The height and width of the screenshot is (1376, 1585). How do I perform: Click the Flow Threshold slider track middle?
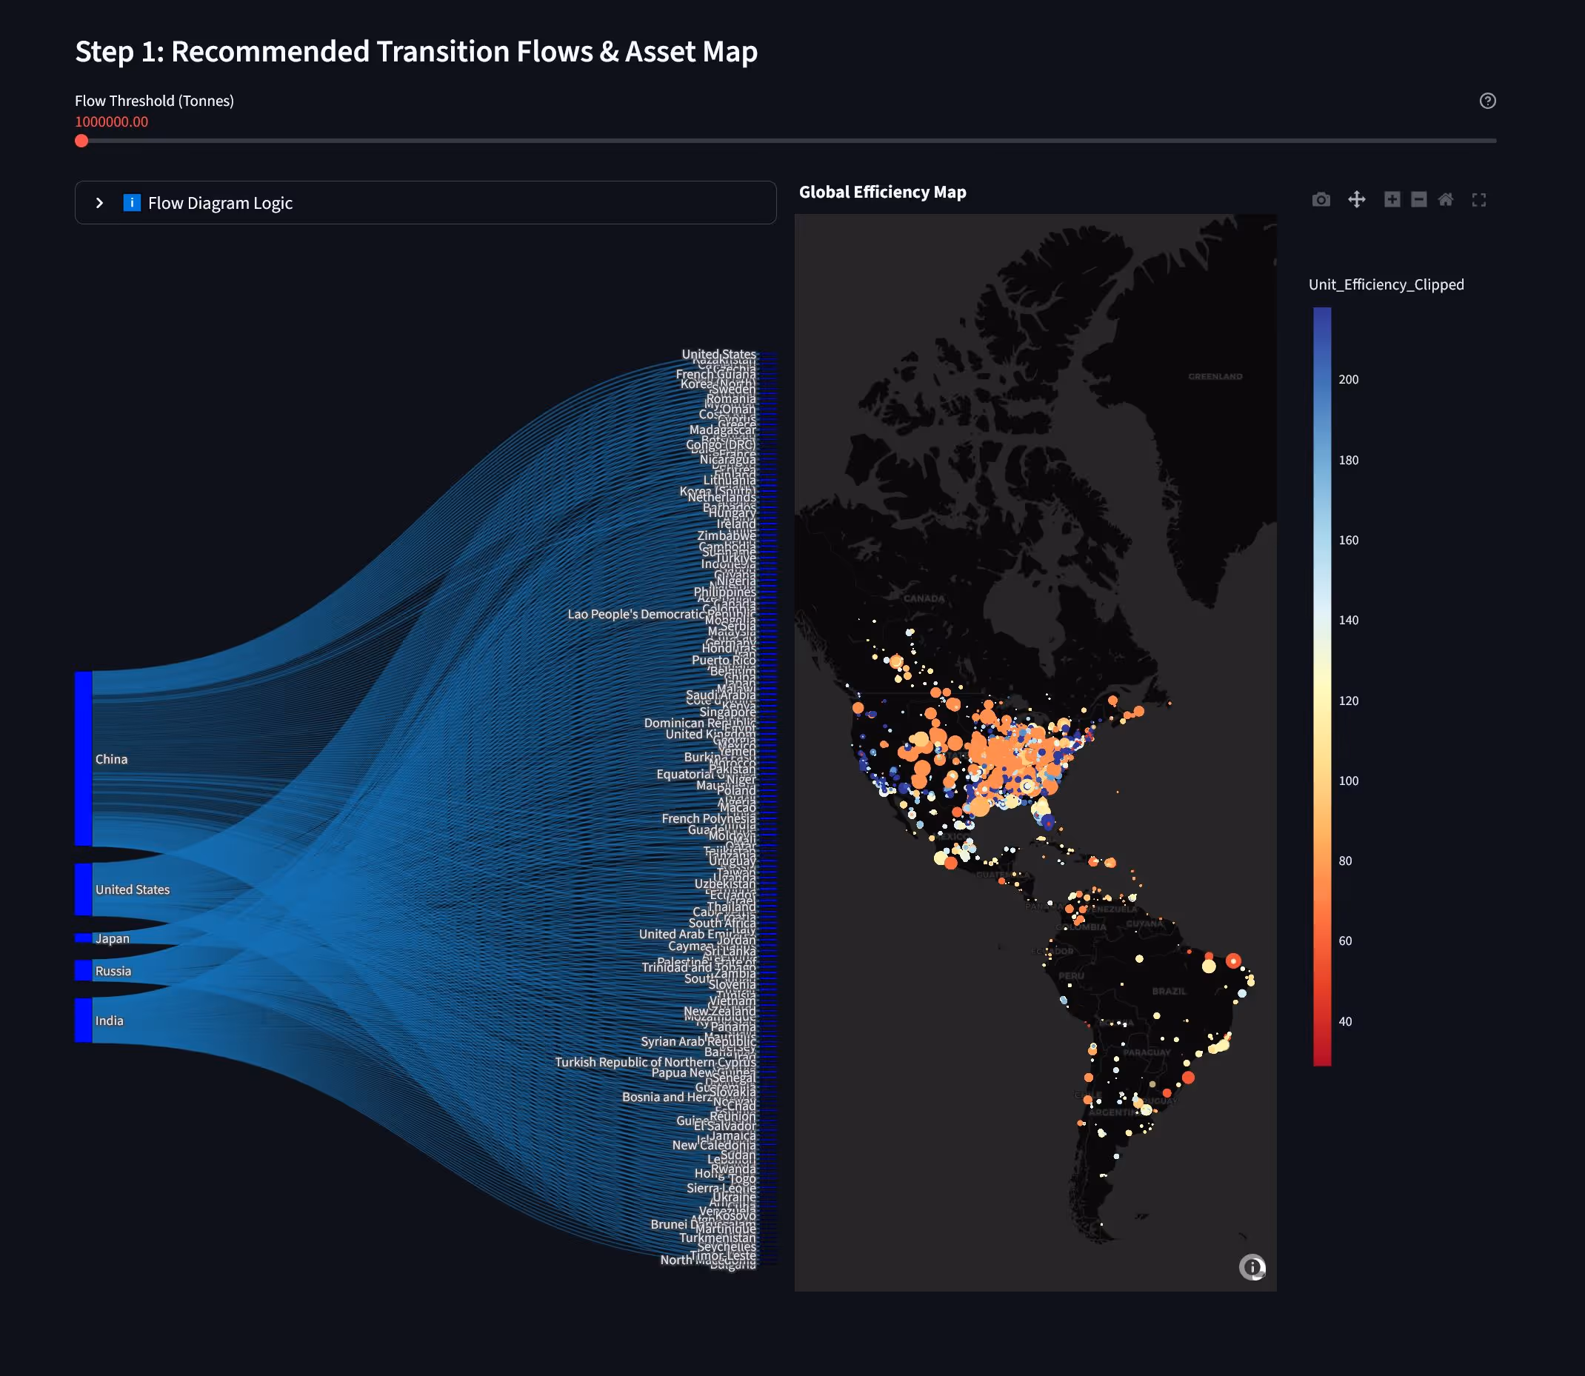789,141
